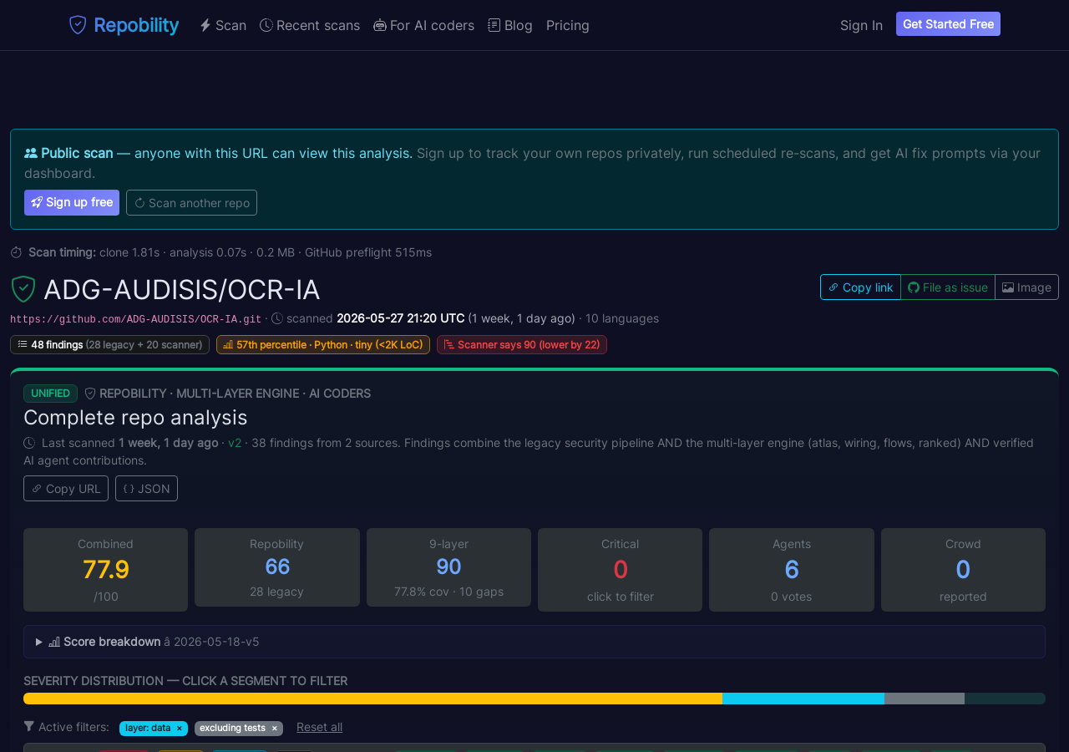Screen dimensions: 1069x752
Task: Click the yellow severity distribution segment
Action: [x=372, y=699]
